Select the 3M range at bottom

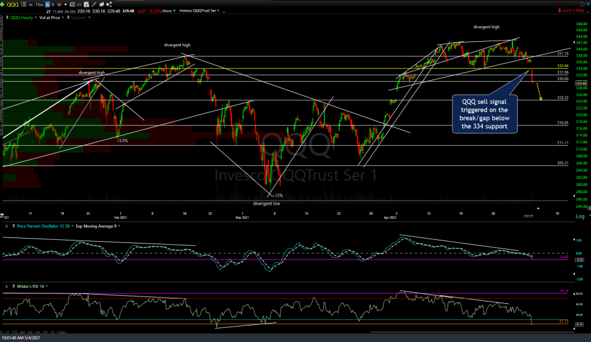point(30,332)
